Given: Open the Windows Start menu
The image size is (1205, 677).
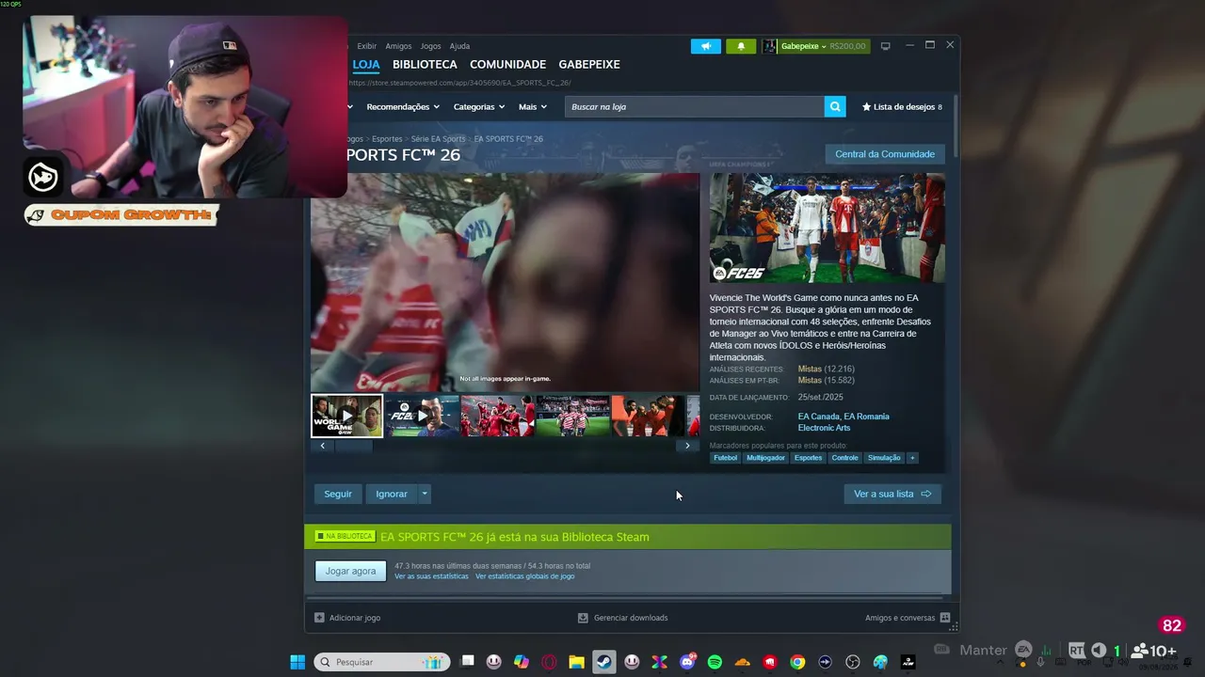Looking at the screenshot, I should pyautogui.click(x=297, y=662).
